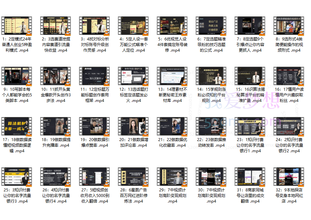
Task: Select video file 1 '2定模式24年普通人创业' icon
Action: 17,26
